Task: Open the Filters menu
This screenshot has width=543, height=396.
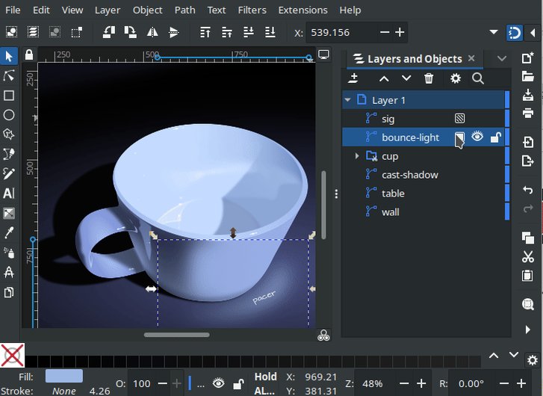Action: point(252,10)
